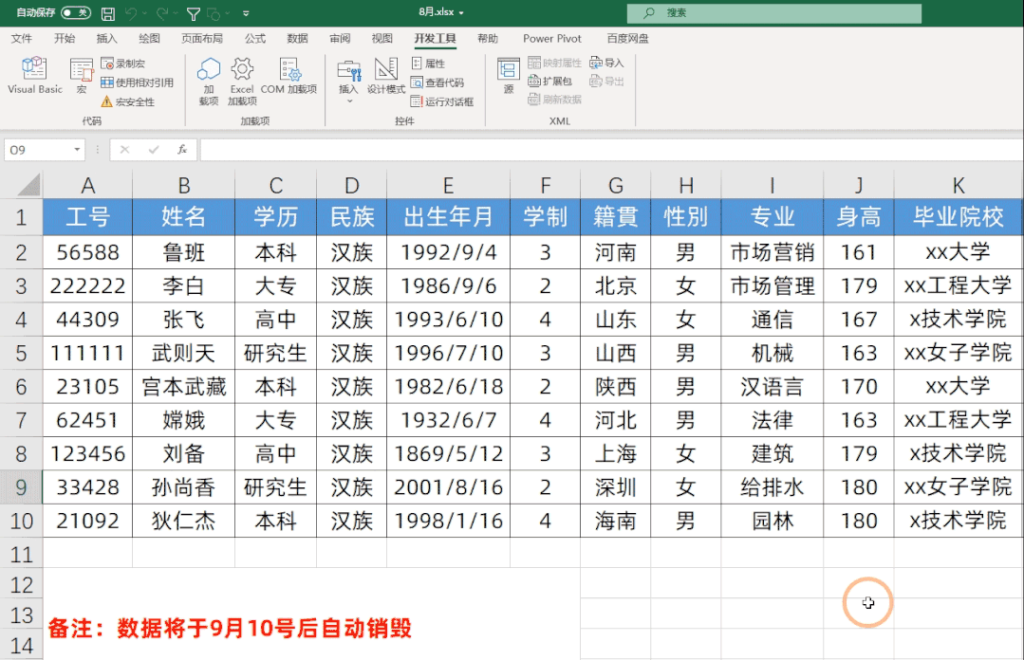Select the cell containing 嫦娥

pyautogui.click(x=183, y=420)
